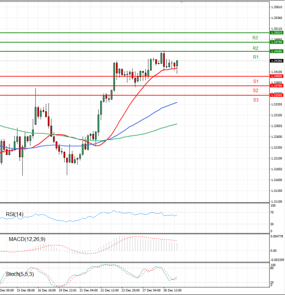285x295 pixels.
Task: Select the 1.33560 support price tag
Action: [276, 95]
